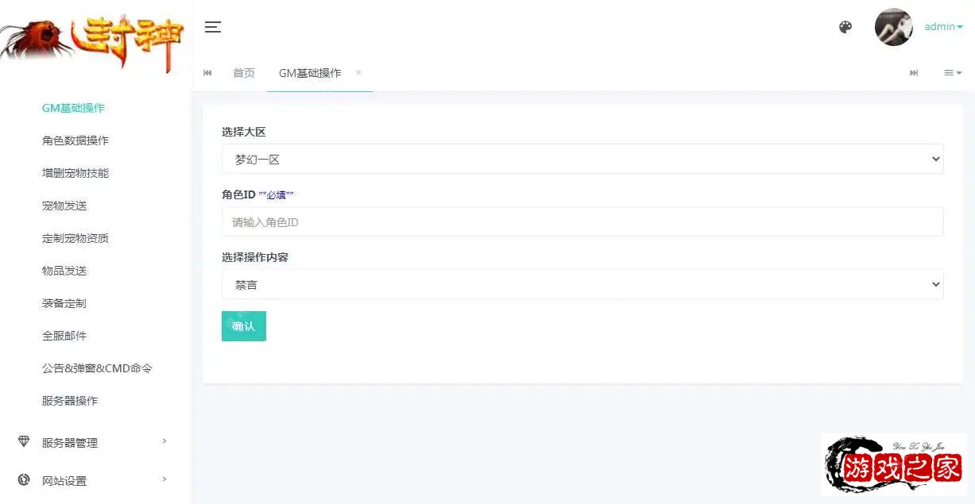Click the admin user avatar picture
Viewport: 975px width, 504px height.
(893, 27)
